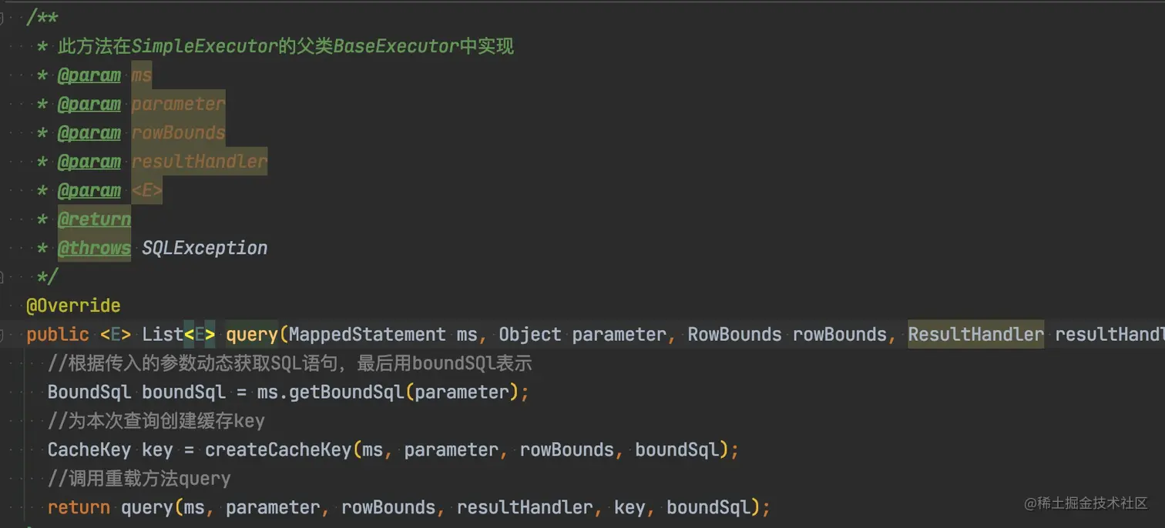Screen dimensions: 1165x528
Task: Click the @Override annotation
Action: click(73, 306)
